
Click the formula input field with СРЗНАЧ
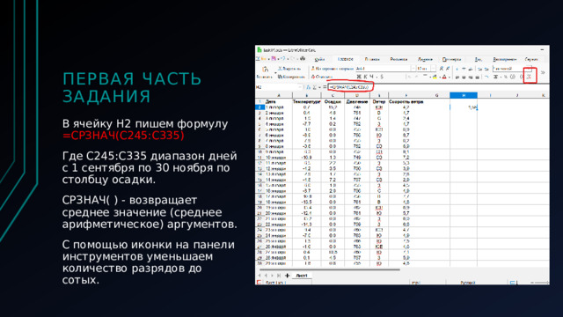[x=350, y=87]
